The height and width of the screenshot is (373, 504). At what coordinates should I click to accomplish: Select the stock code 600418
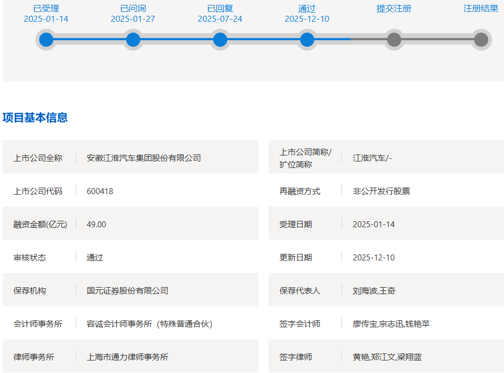click(100, 191)
